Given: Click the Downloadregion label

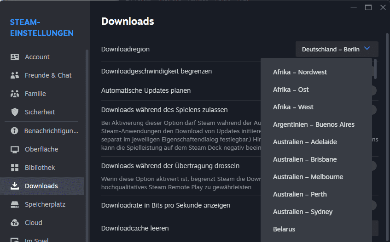Looking at the screenshot, I should coord(125,49).
